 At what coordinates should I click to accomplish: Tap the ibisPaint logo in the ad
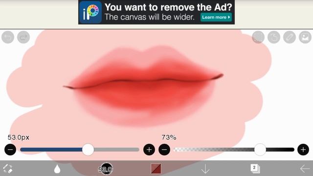pyautogui.click(x=90, y=12)
